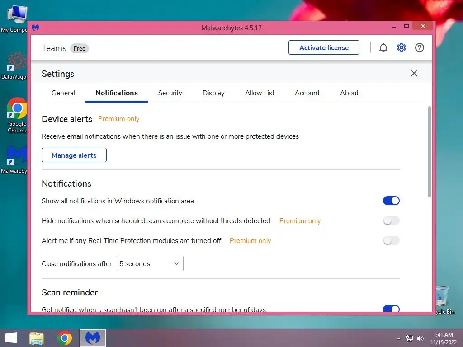Screen dimensions: 463x347
Task: Open Google Chrome desktop shortcut
Action: click(17, 115)
